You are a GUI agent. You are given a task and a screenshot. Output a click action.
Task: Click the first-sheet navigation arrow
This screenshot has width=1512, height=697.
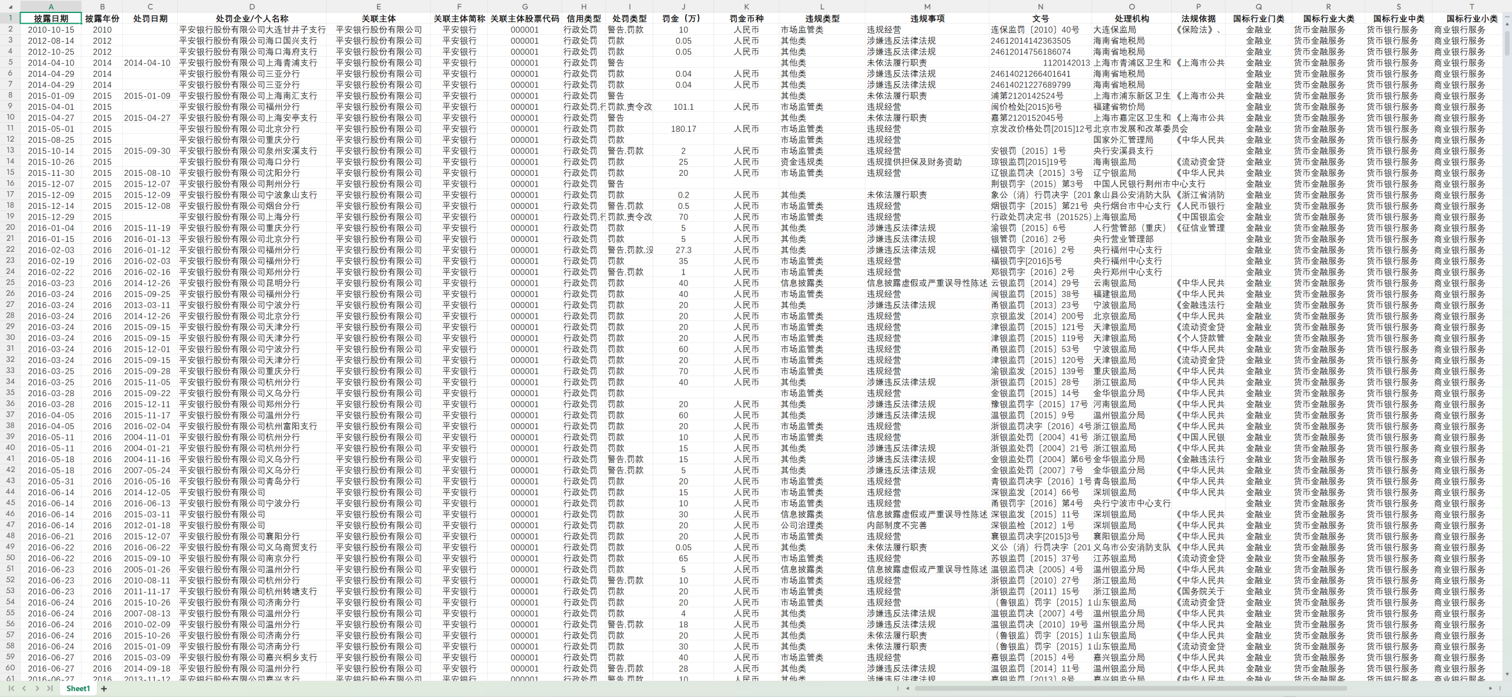tap(11, 688)
